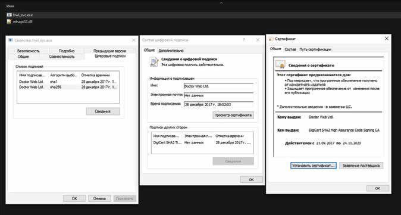Switch to Дополнительно tab in signature dialog
Image resolution: width=401 pixels, height=215 pixels.
point(171,51)
